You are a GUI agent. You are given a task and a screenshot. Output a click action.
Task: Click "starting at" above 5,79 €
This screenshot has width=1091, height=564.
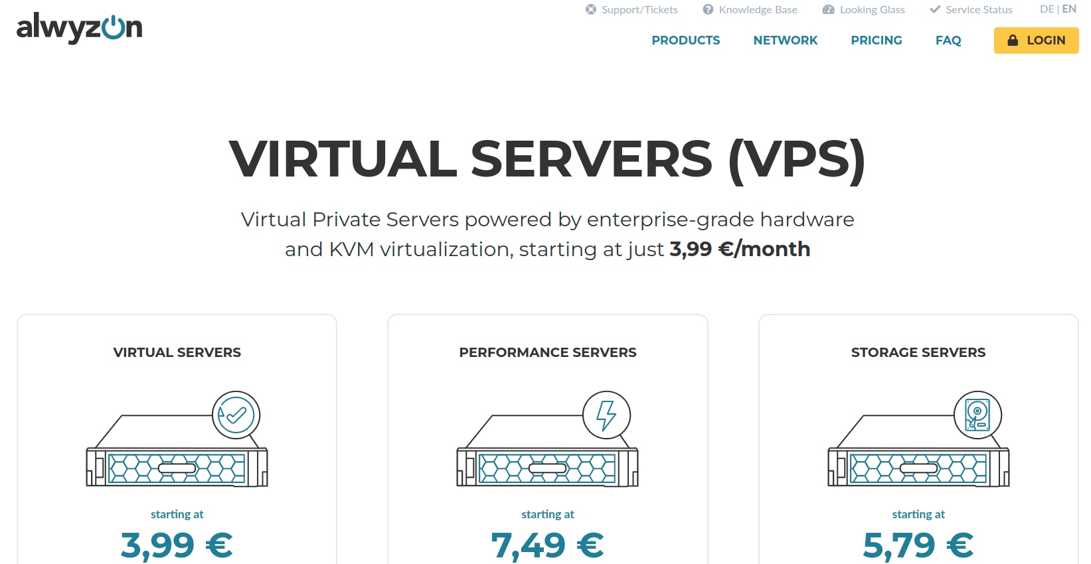click(918, 514)
